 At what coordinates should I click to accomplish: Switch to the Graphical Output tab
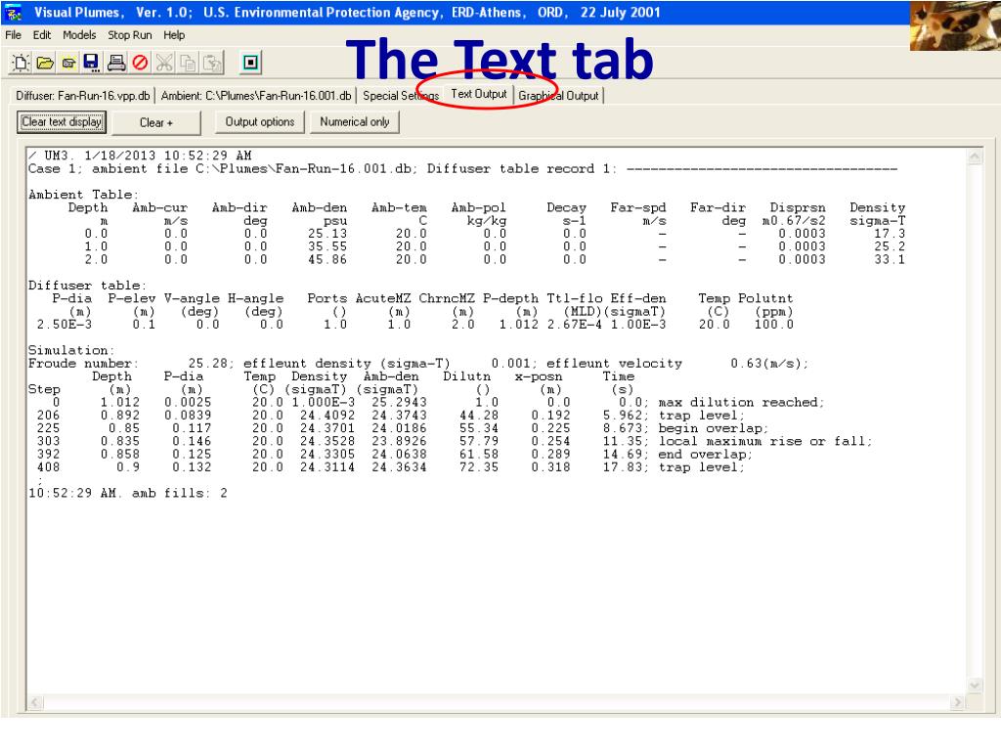tap(558, 96)
